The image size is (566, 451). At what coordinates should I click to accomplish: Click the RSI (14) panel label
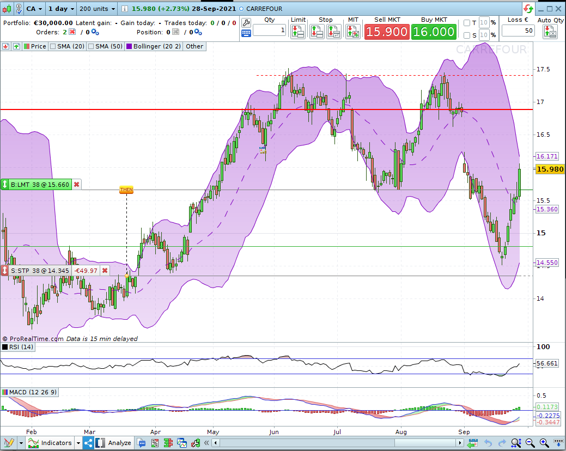pyautogui.click(x=17, y=347)
